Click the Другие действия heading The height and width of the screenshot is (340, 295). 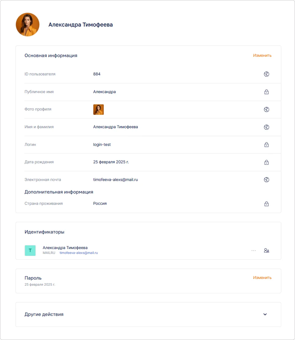(x=44, y=314)
